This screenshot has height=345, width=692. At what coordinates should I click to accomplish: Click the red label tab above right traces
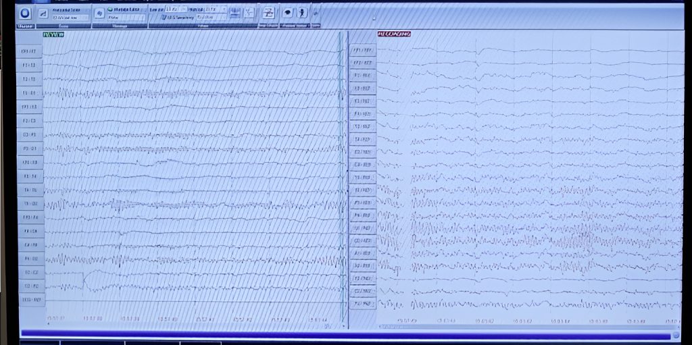pyautogui.click(x=395, y=34)
